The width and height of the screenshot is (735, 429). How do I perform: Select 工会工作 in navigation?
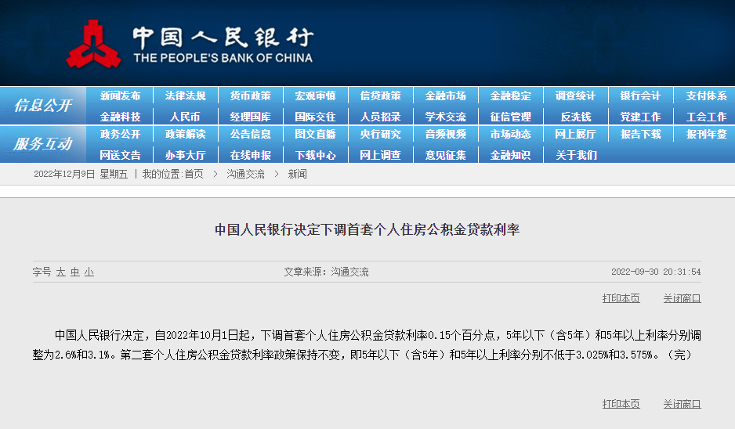[x=707, y=117]
